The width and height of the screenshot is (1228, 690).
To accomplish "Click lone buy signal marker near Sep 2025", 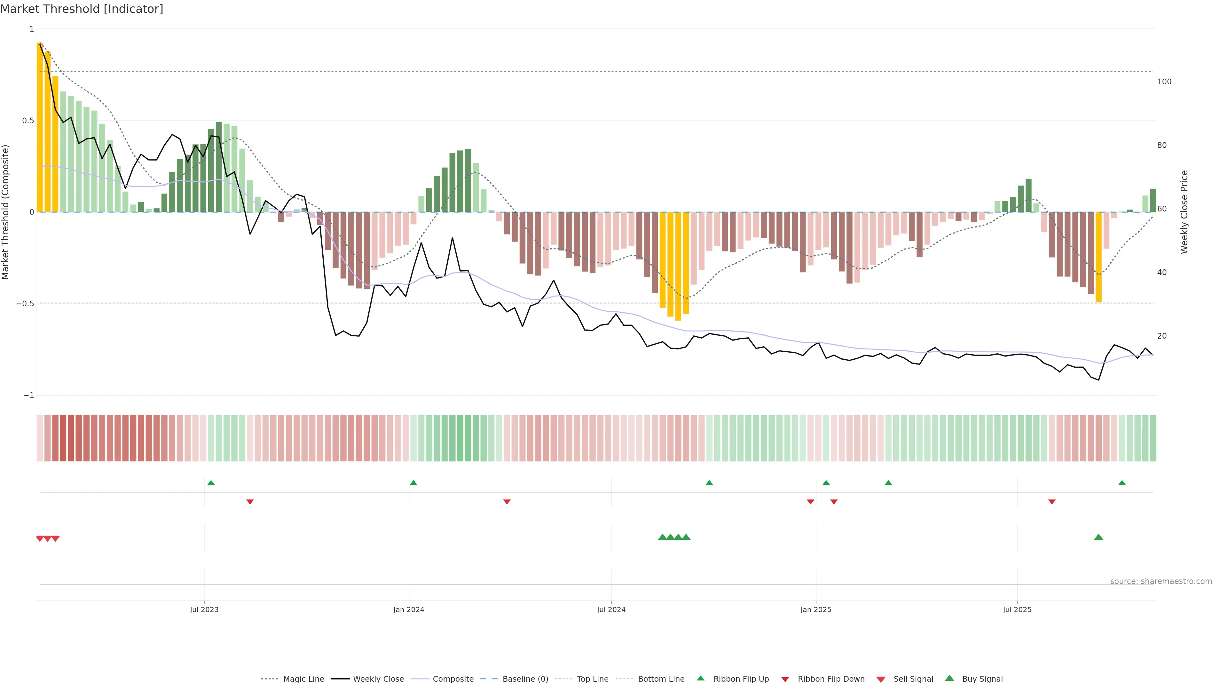I will point(1098,537).
